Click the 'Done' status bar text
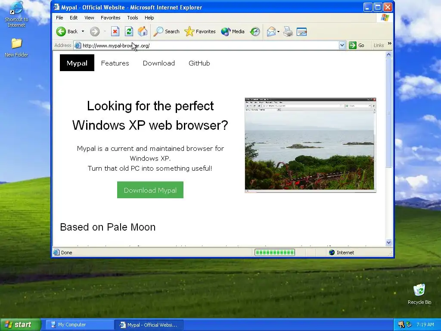Screen dimensions: 441x331 point(67,253)
